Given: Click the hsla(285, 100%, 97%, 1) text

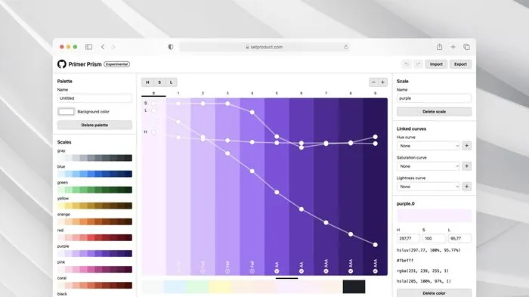Looking at the screenshot, I should click(424, 281).
